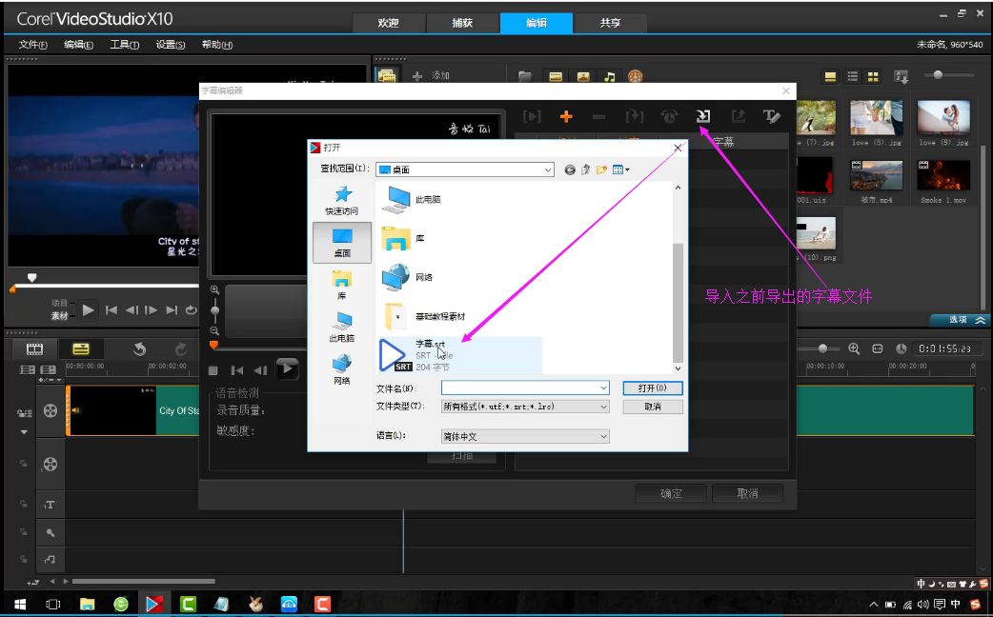Click 取消 in the subtitle editor
The image size is (993, 617).
tap(747, 493)
